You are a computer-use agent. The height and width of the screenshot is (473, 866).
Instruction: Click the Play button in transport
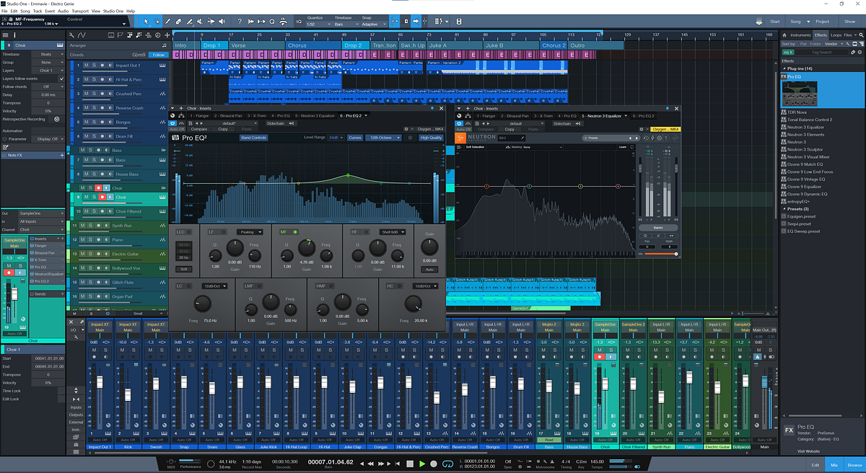[422, 464]
